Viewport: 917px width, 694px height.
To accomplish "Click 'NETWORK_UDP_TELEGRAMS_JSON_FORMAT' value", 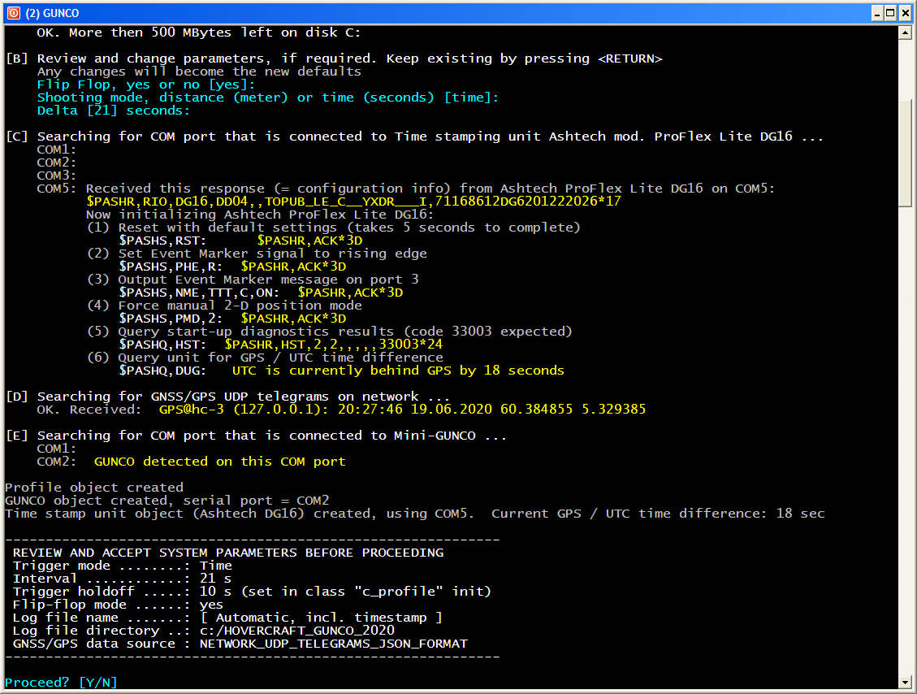I will (334, 644).
